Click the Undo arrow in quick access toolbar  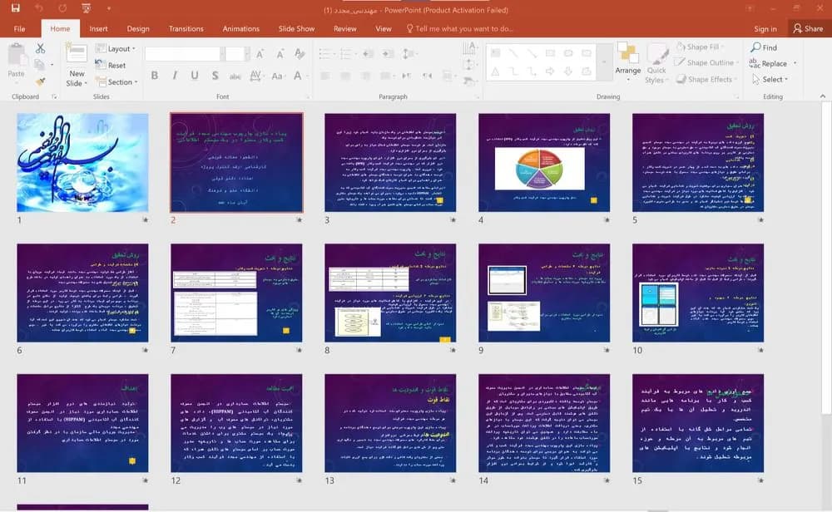click(x=39, y=8)
